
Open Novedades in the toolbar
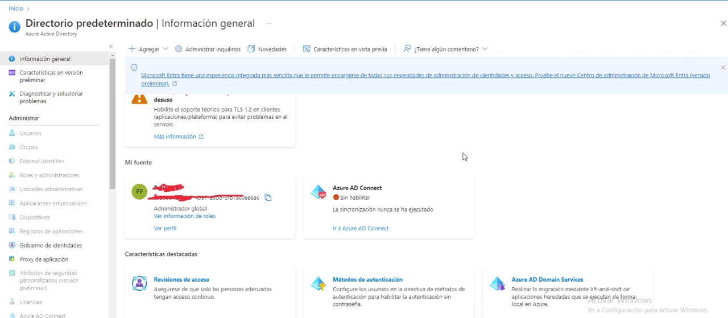tap(267, 49)
